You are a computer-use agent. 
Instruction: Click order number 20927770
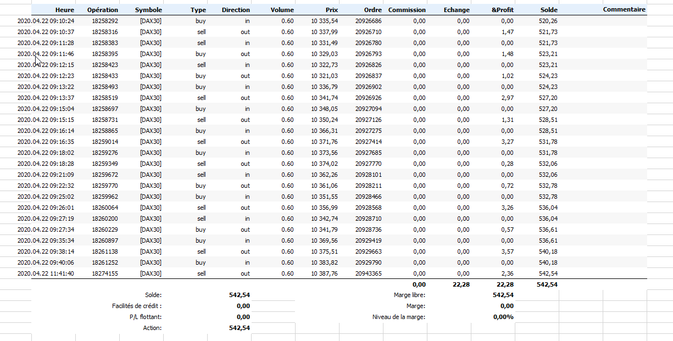pos(369,164)
